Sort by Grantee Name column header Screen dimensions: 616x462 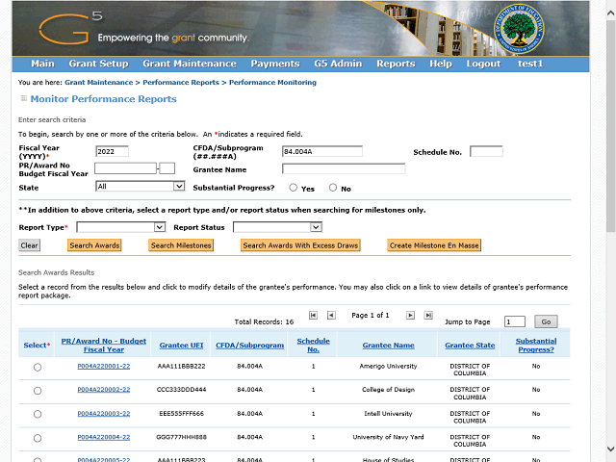click(388, 345)
